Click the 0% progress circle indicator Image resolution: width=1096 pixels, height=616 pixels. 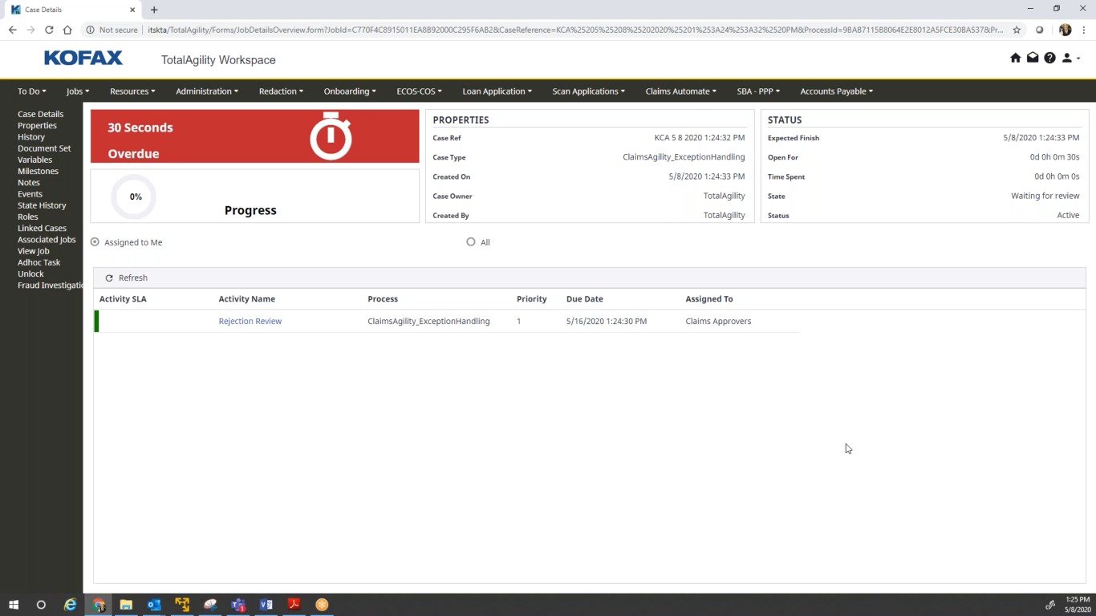[x=135, y=197]
